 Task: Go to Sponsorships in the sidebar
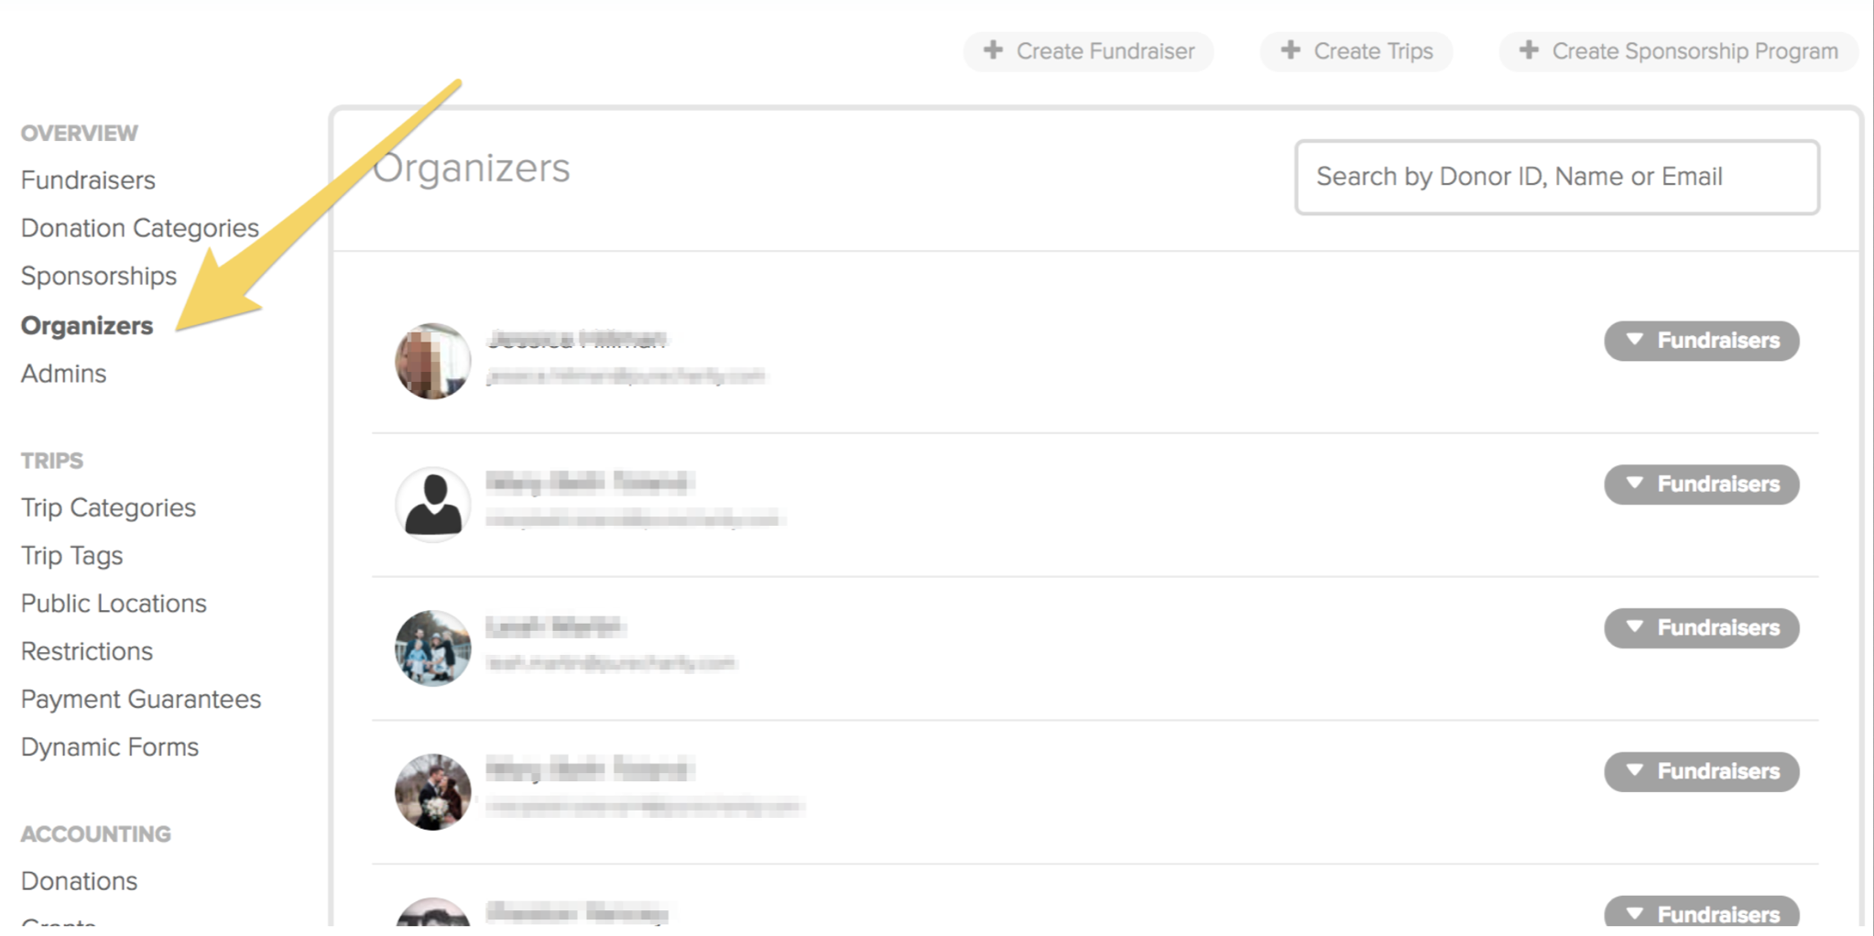(99, 276)
